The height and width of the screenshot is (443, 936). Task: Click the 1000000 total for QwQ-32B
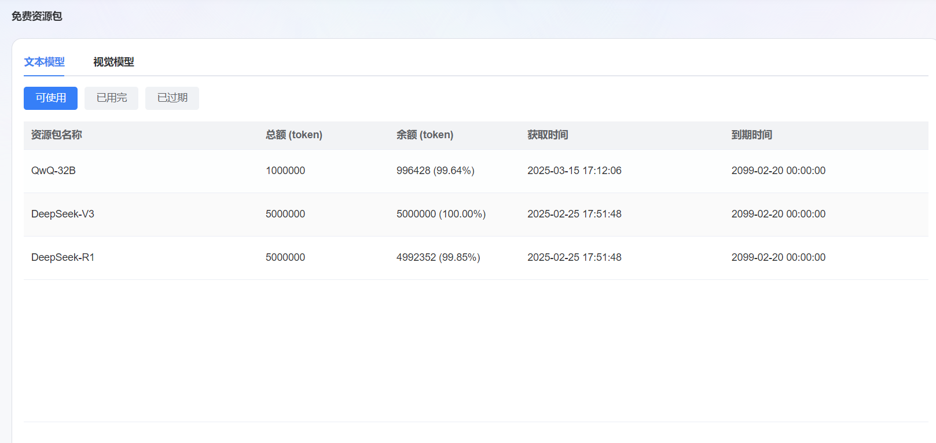(x=285, y=171)
